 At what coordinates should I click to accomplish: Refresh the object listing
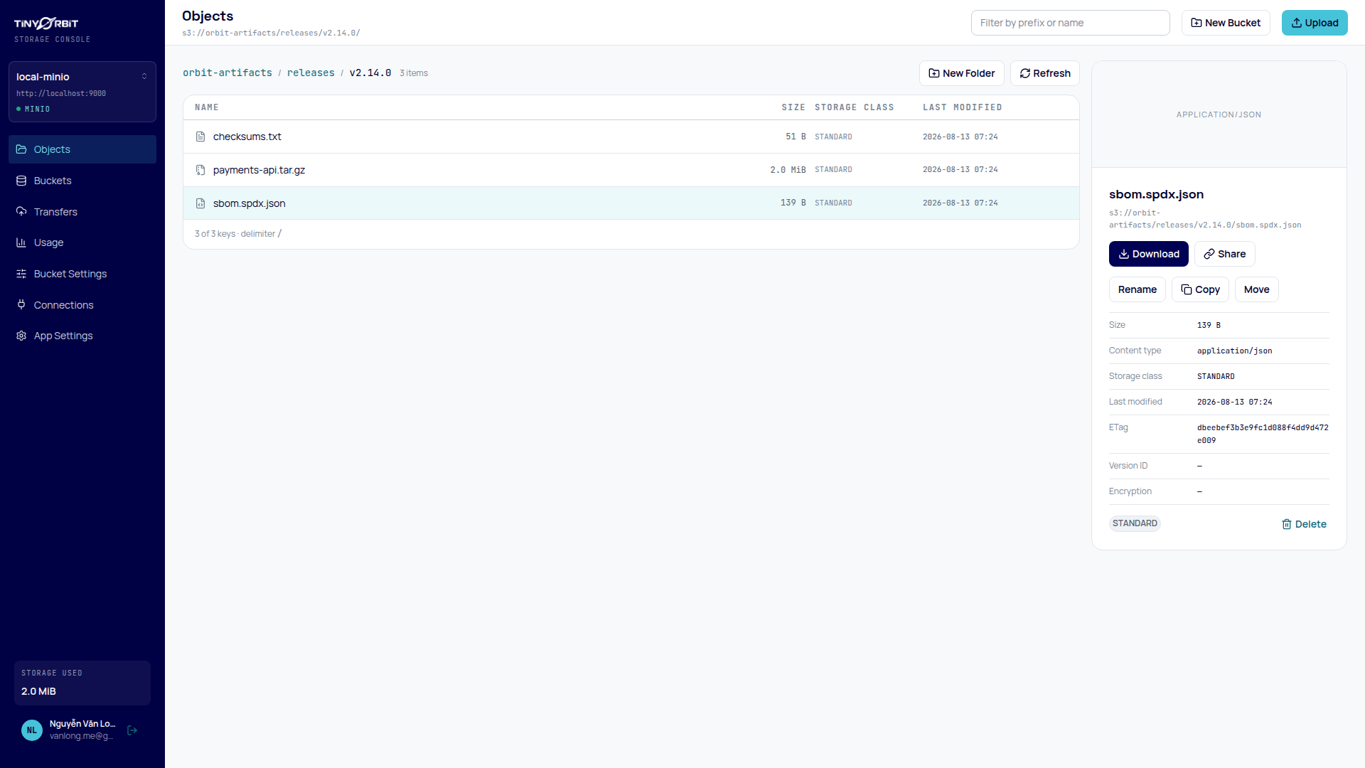pyautogui.click(x=1045, y=73)
